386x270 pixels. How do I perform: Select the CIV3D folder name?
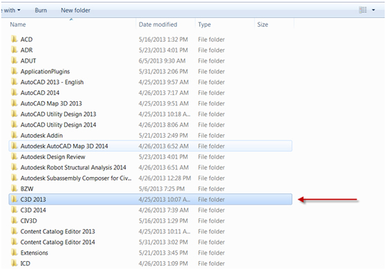click(x=28, y=221)
